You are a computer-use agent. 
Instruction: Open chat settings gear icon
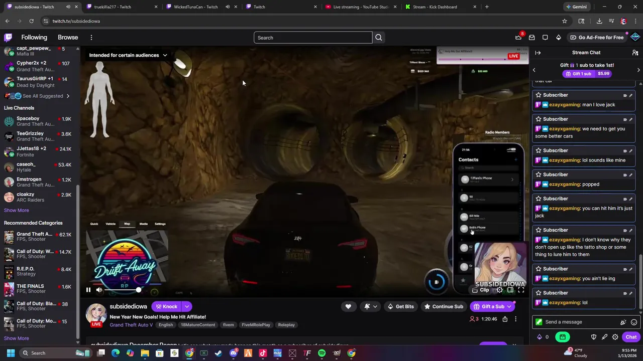(615, 337)
